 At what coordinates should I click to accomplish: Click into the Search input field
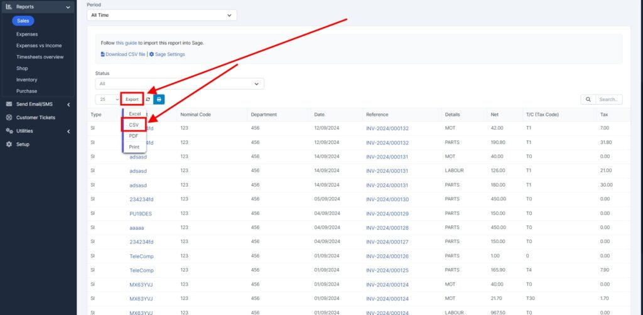coord(609,100)
